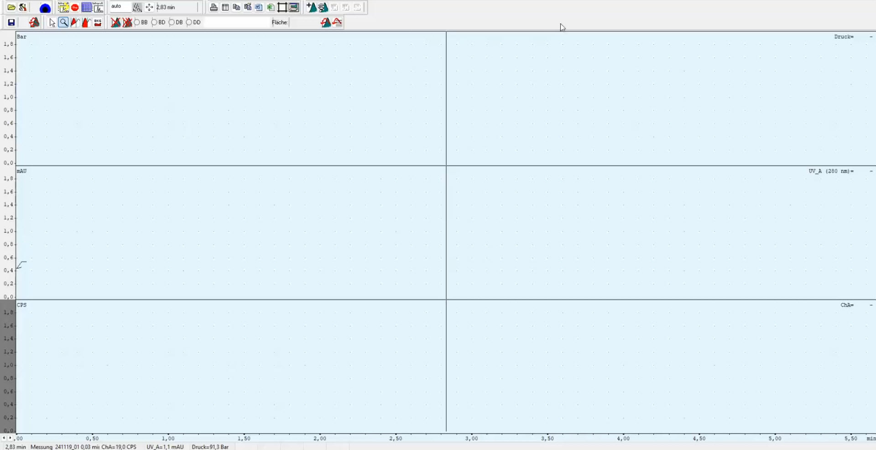Viewport: 876px width, 450px height.
Task: Click the red filled peak area icon
Action: (86, 22)
